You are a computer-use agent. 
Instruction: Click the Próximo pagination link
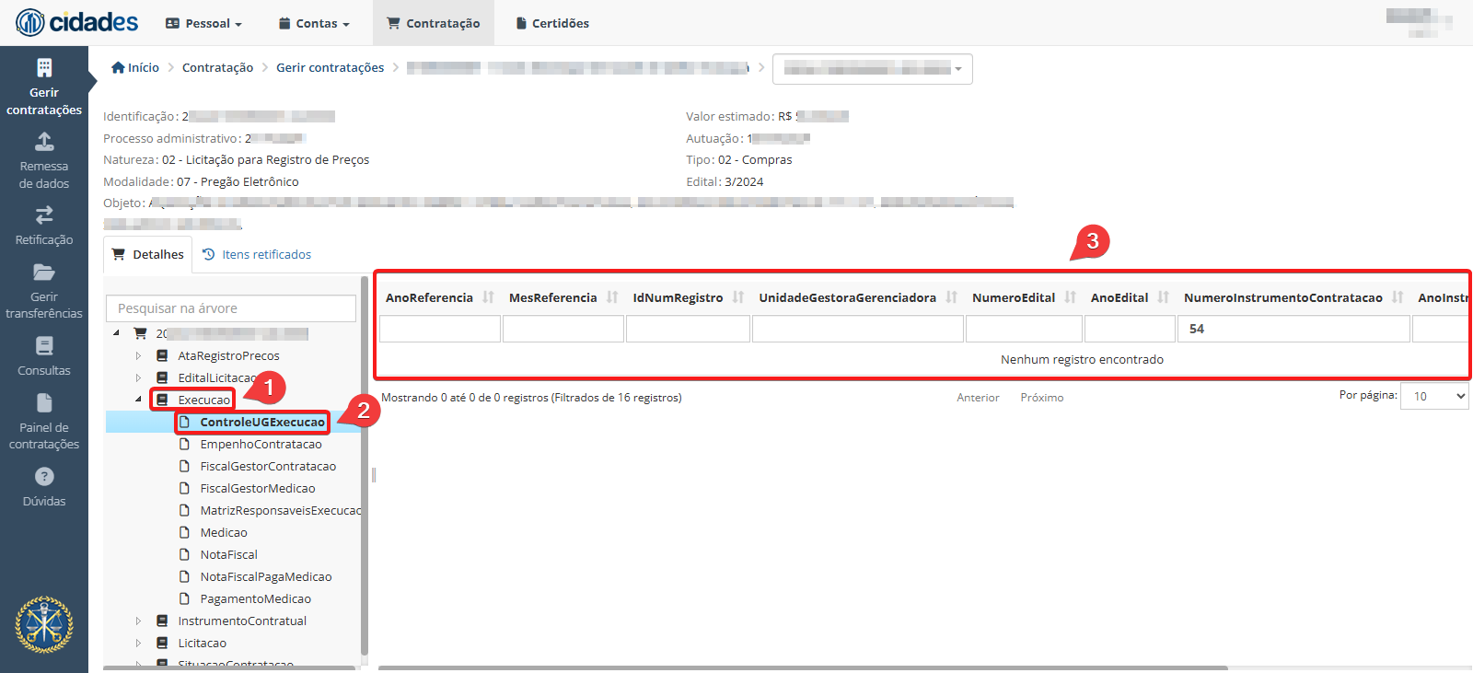pos(1042,398)
